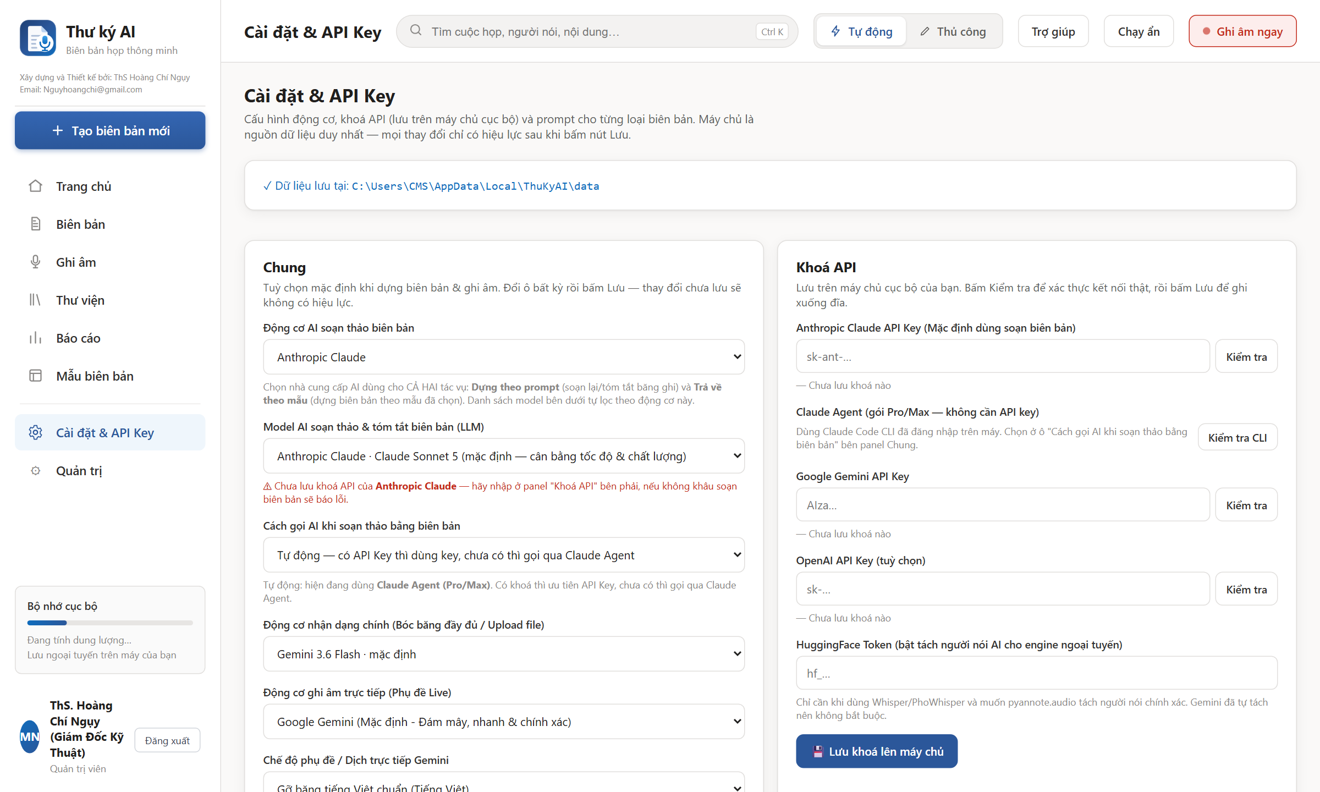The height and width of the screenshot is (792, 1320).
Task: Open Trang chủ home icon
Action: point(35,186)
